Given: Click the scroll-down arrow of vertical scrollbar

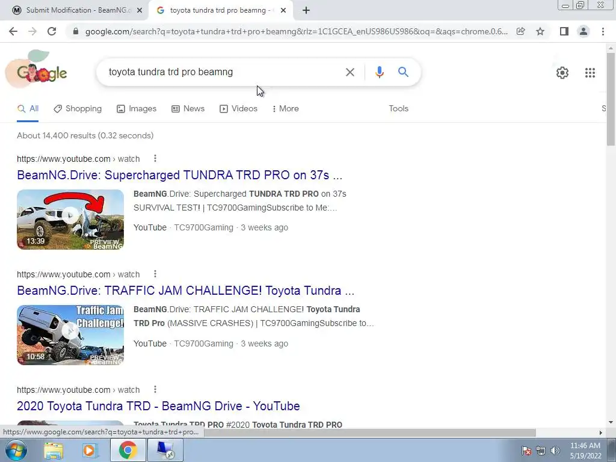Looking at the screenshot, I should (x=611, y=422).
